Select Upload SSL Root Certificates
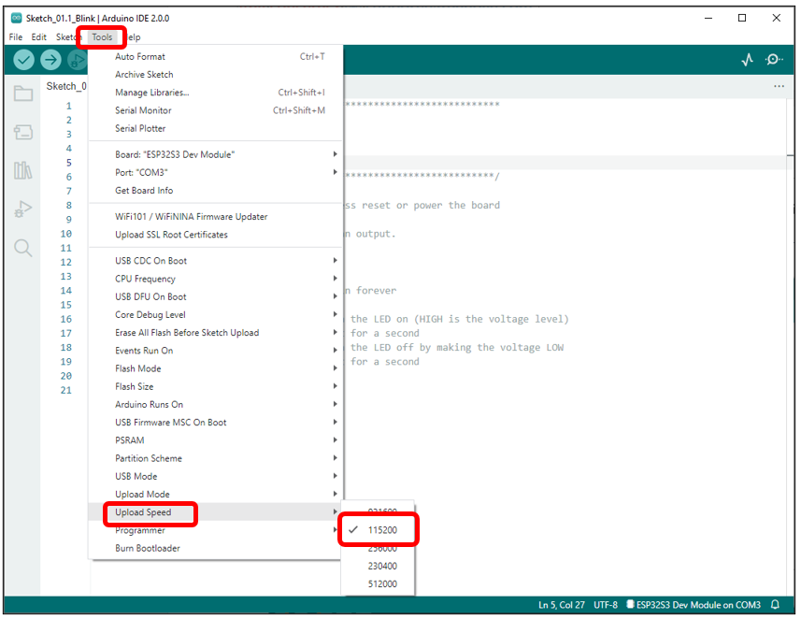 pos(215,235)
